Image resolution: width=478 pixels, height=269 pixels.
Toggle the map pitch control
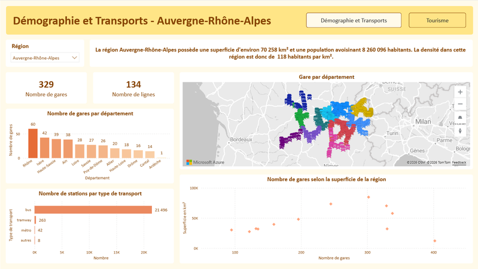point(459,118)
